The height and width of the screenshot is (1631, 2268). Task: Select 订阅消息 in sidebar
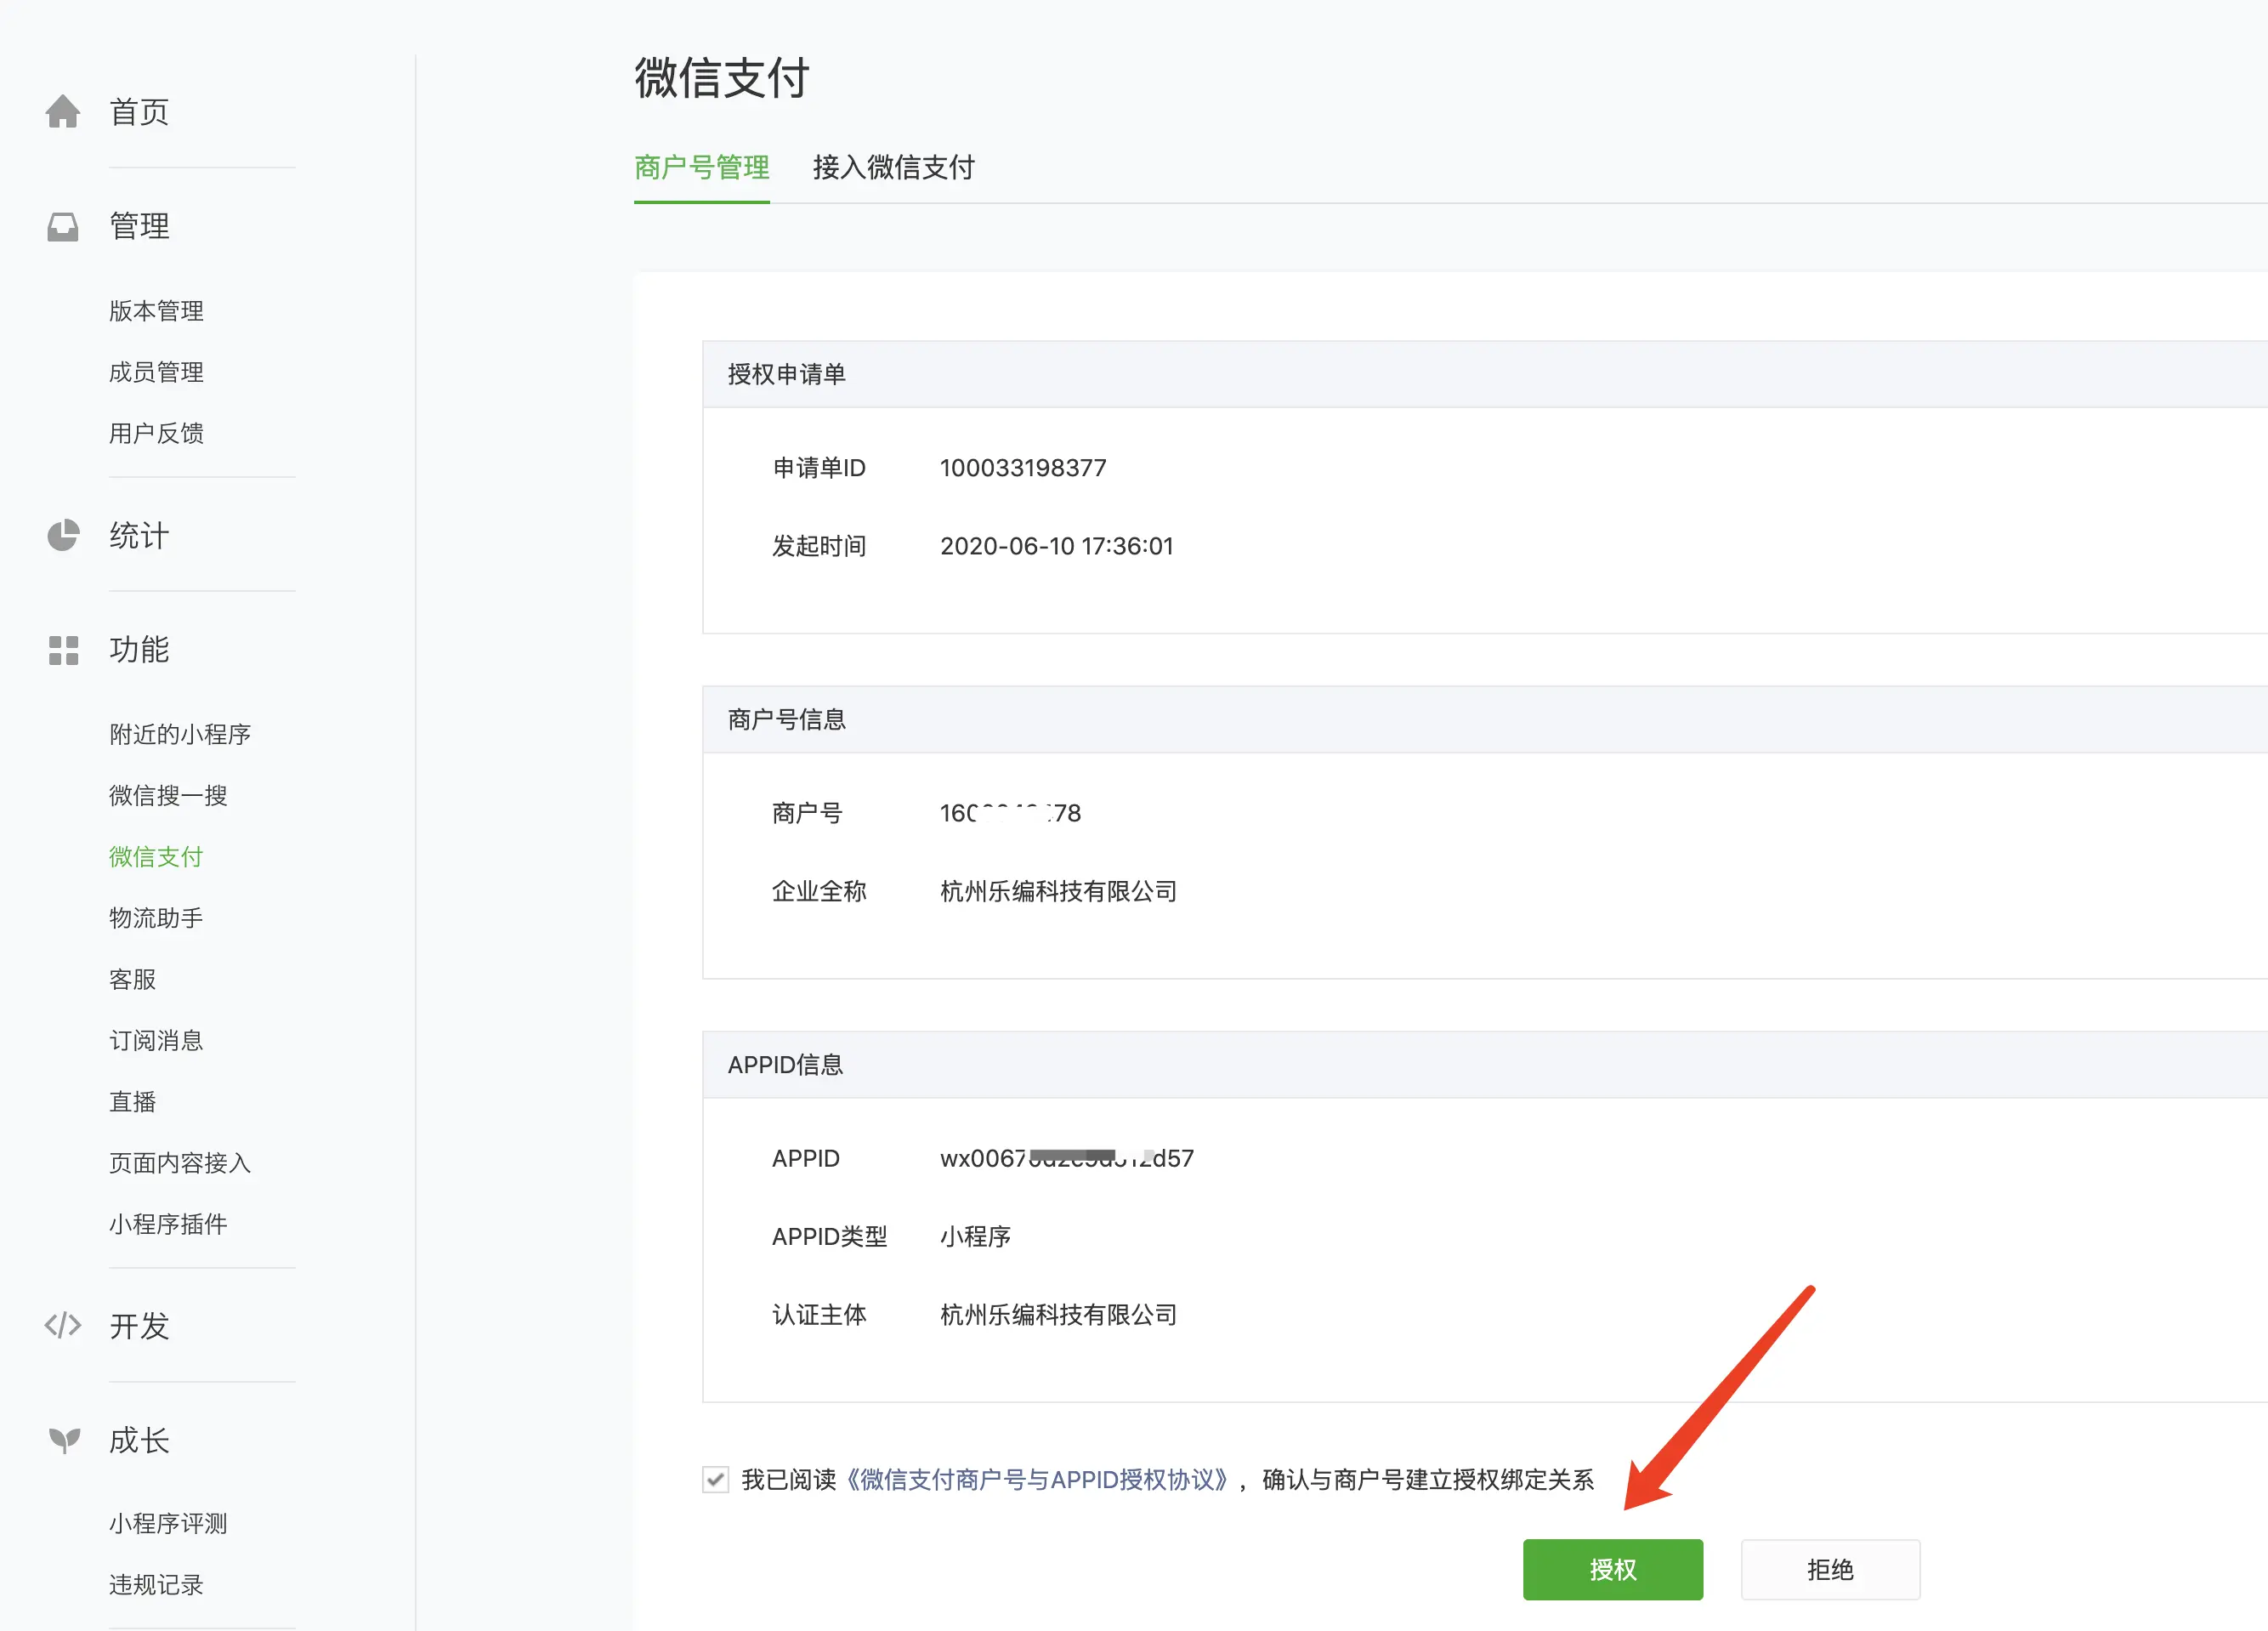point(156,1041)
